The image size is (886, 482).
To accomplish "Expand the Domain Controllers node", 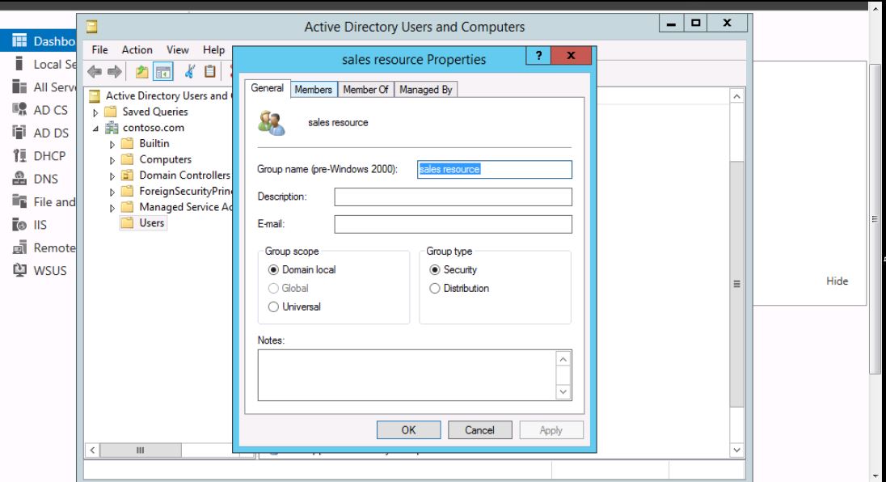I will tap(112, 175).
